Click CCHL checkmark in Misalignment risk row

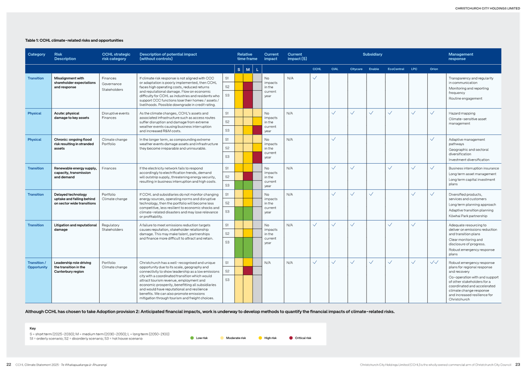click(315, 78)
